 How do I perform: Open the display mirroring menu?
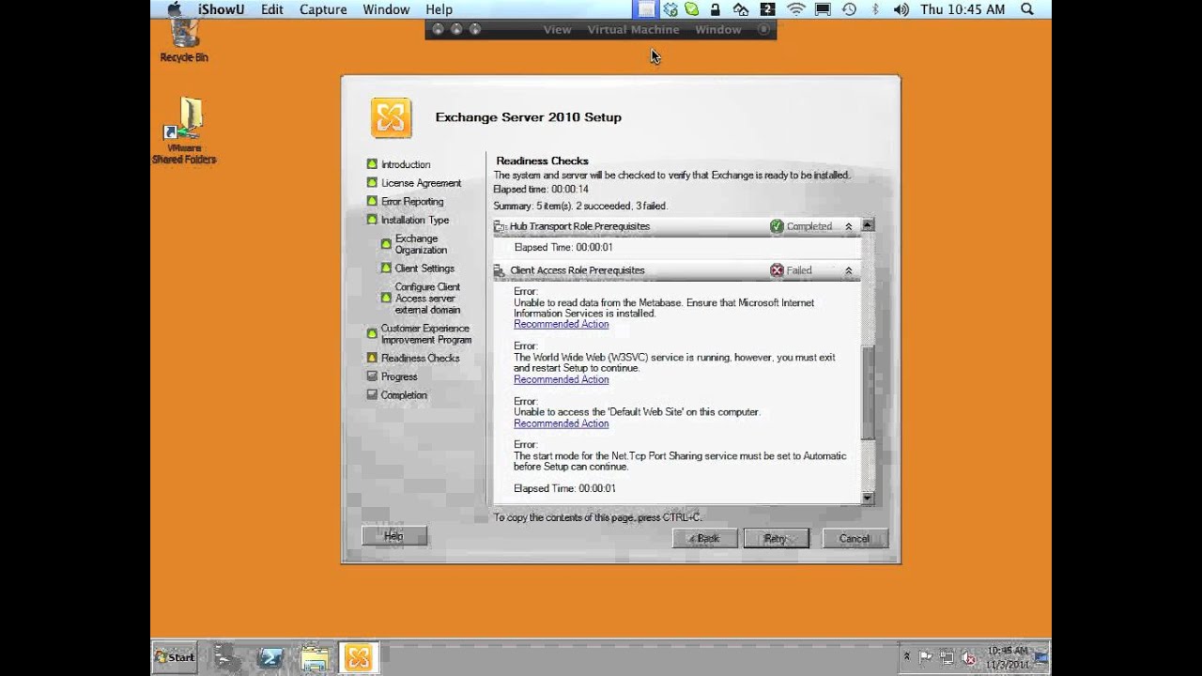[x=823, y=9]
